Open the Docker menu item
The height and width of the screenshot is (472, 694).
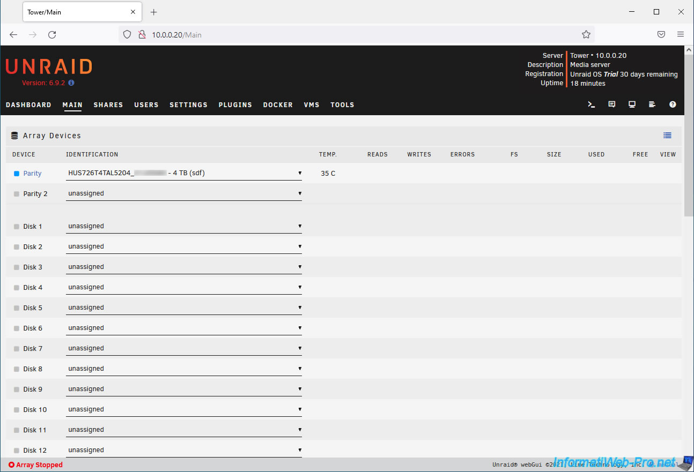pos(278,105)
